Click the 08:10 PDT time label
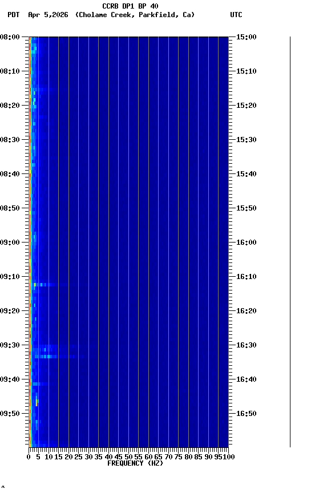Viewport: 315px width, 493px height. (x=10, y=71)
